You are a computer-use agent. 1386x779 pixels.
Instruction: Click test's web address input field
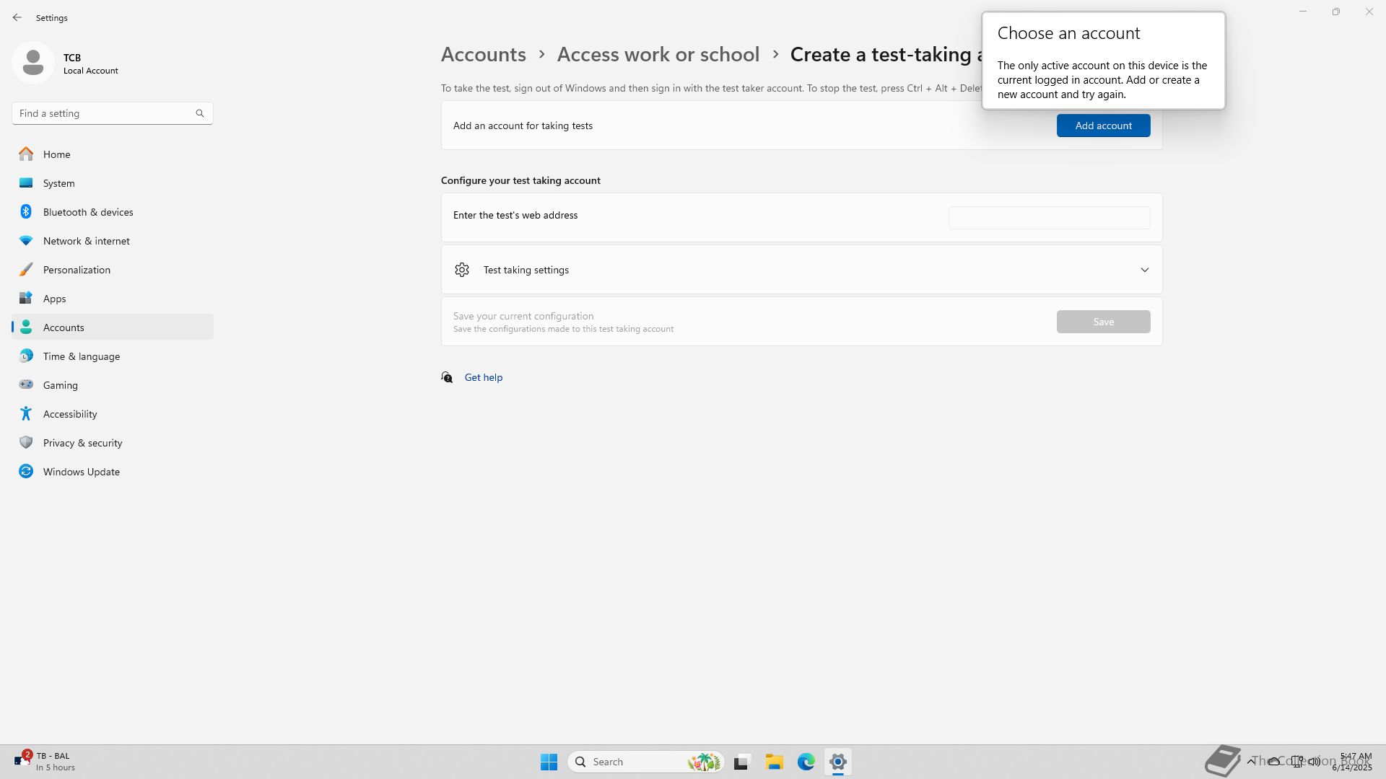tap(1049, 218)
